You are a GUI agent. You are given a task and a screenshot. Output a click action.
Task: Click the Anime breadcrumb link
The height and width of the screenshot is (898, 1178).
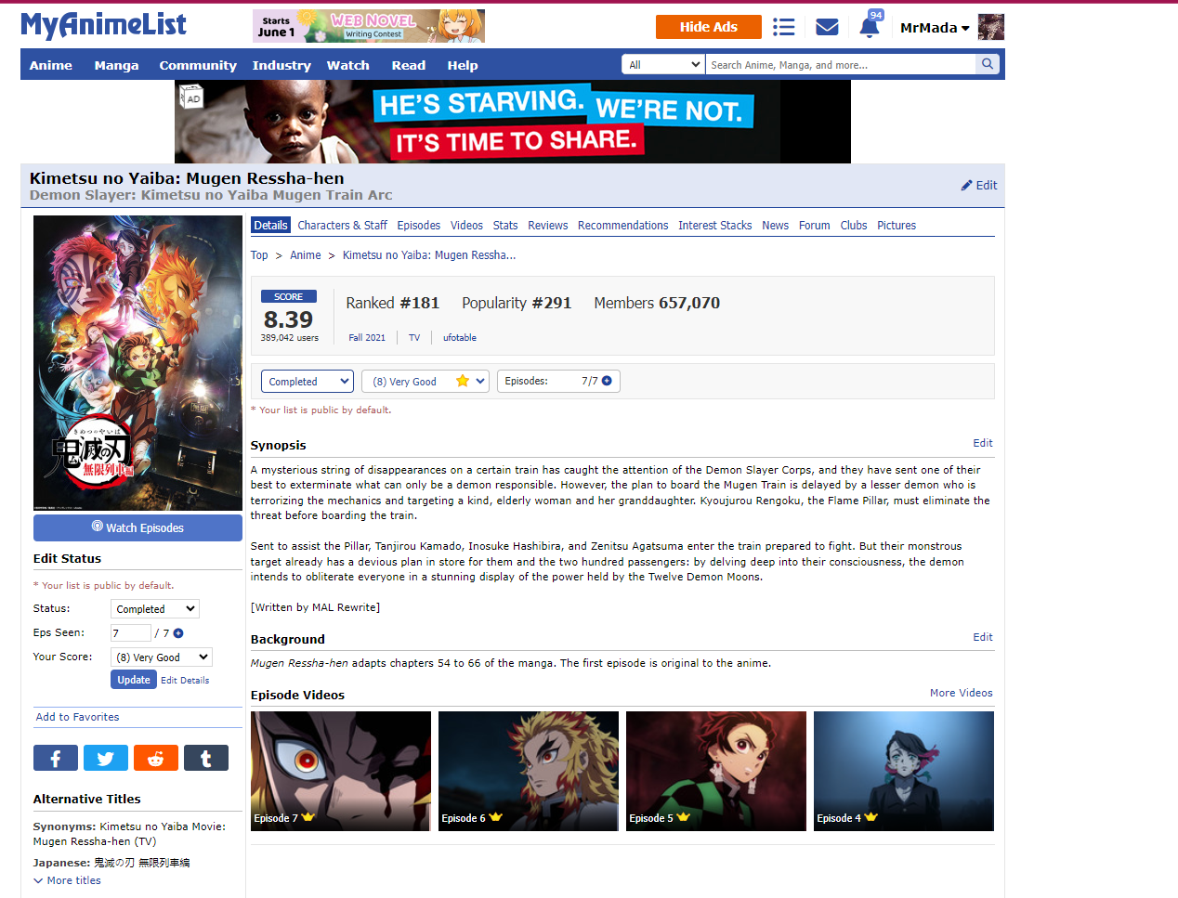306,255
